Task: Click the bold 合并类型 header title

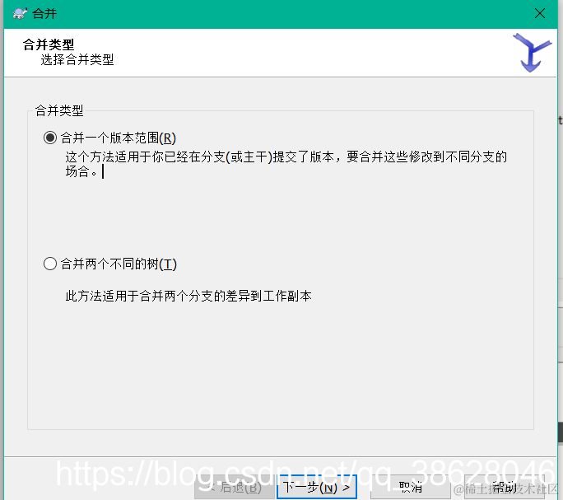Action: click(49, 44)
